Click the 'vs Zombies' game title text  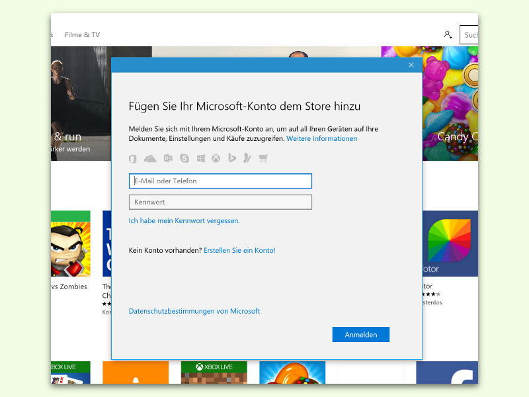click(69, 287)
